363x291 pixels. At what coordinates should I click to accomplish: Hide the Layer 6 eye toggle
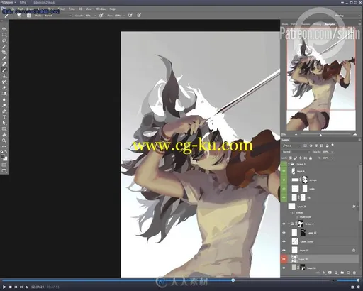284,171
